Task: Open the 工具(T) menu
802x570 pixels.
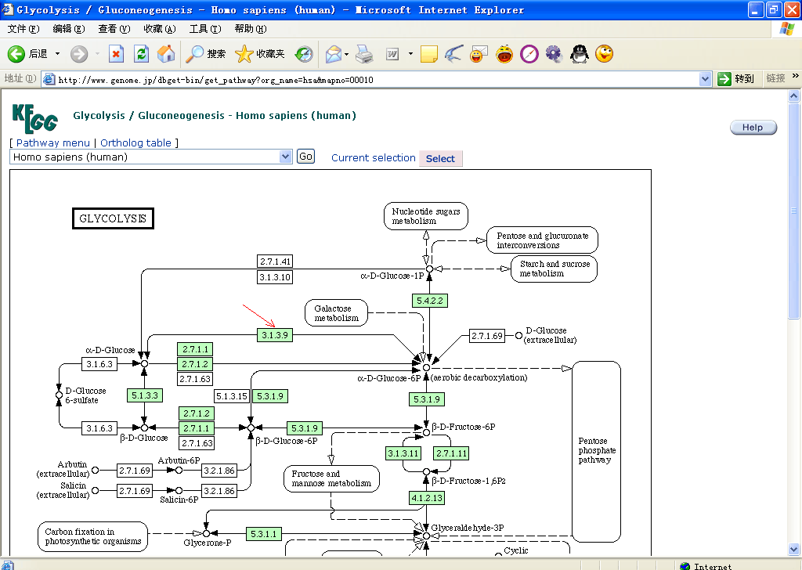Action: [204, 29]
